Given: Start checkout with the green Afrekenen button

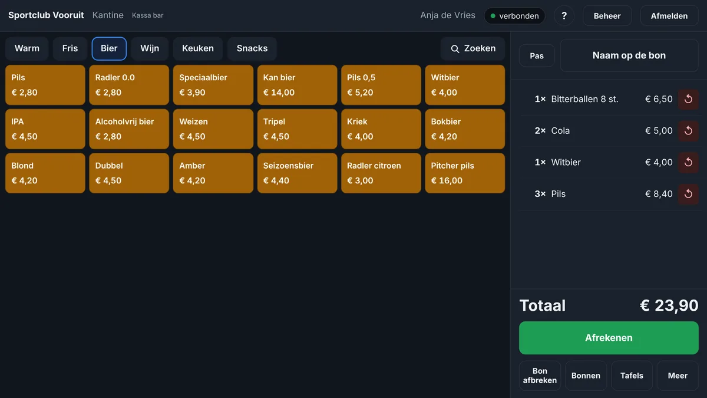Looking at the screenshot, I should pyautogui.click(x=609, y=338).
